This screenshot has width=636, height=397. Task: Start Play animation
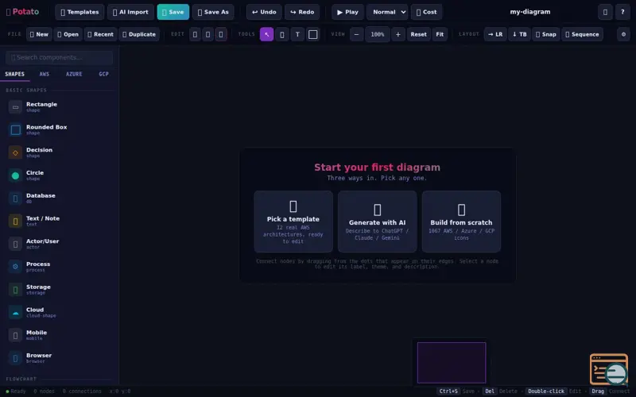347,12
